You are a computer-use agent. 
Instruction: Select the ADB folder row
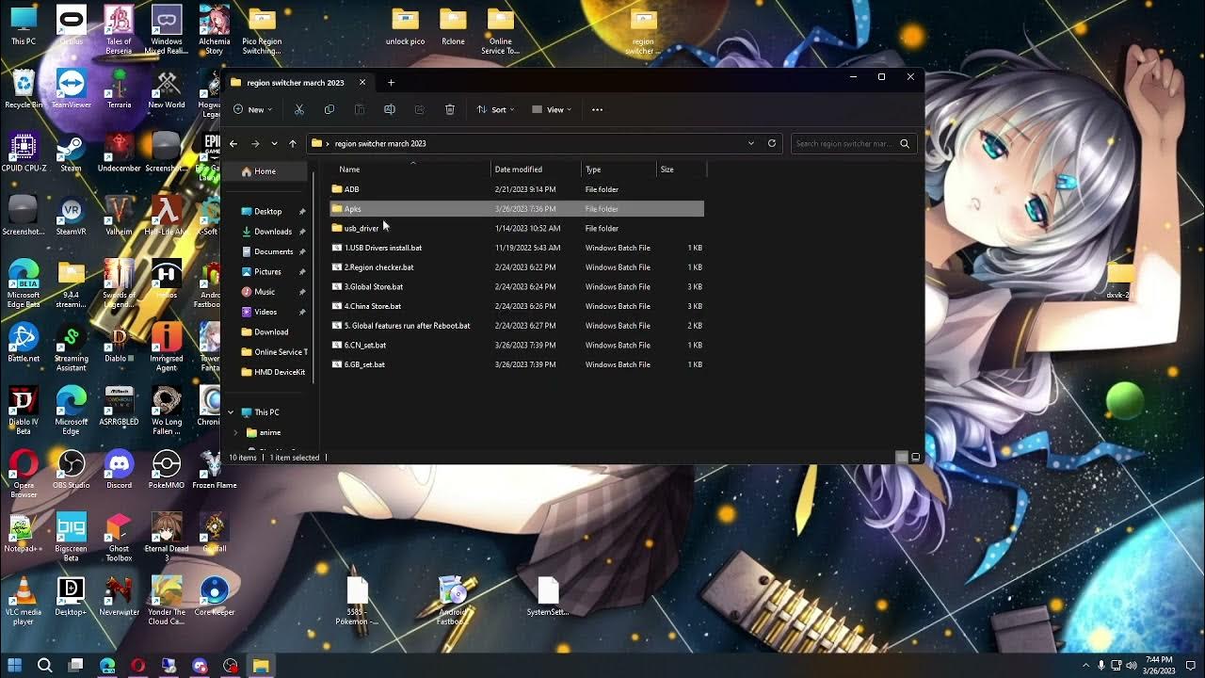pos(517,189)
